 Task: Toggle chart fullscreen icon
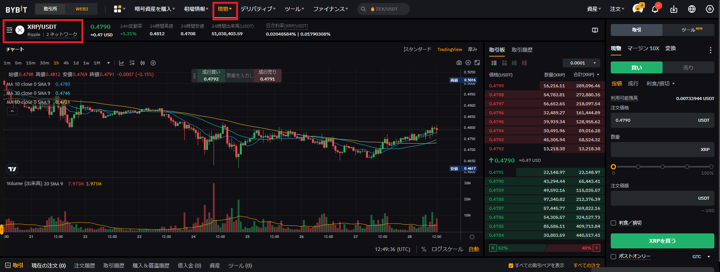click(477, 63)
